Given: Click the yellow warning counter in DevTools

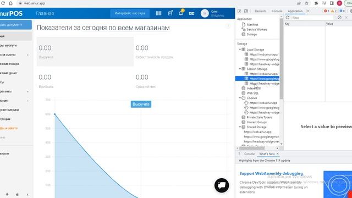Looking at the screenshot, I should pos(334,11).
